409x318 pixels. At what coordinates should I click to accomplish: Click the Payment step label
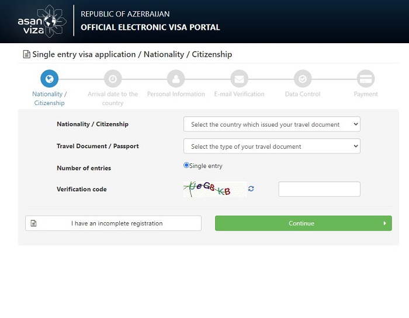click(x=366, y=94)
